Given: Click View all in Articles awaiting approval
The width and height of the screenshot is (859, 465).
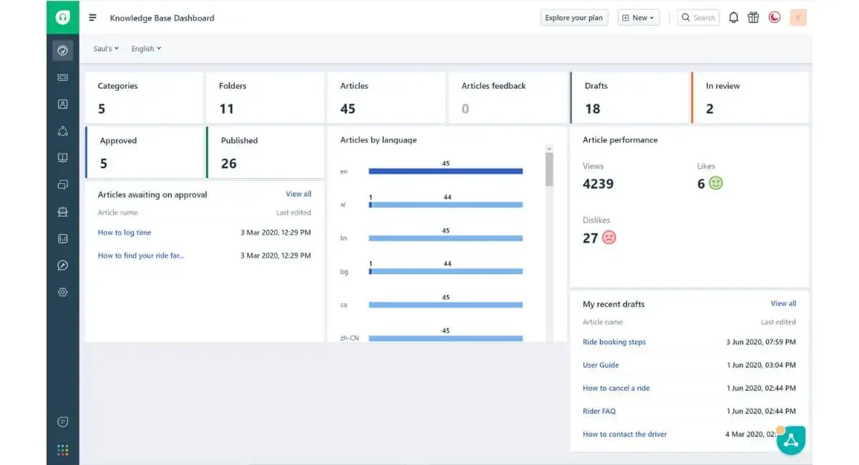Looking at the screenshot, I should coord(299,194).
